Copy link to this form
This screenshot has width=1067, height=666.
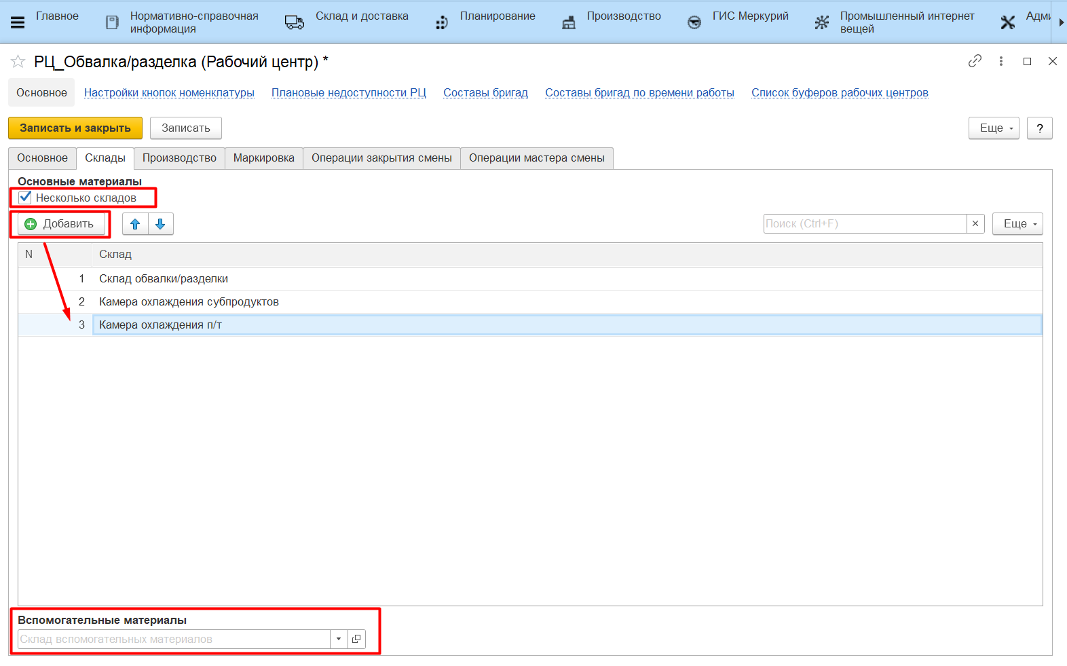(x=975, y=61)
